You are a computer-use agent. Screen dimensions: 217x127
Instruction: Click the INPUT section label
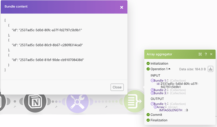click(x=155, y=76)
